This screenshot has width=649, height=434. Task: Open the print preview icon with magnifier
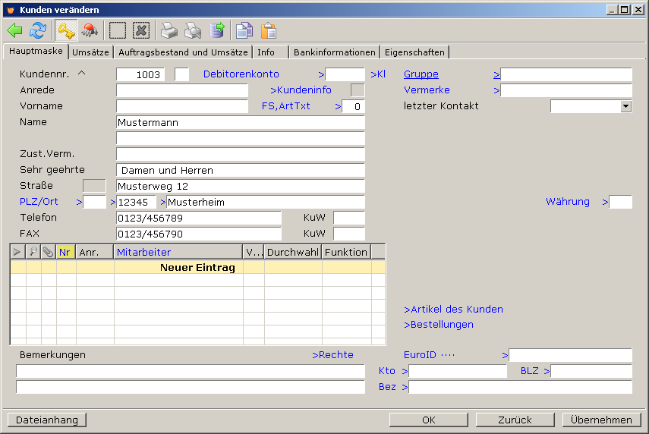(x=193, y=30)
